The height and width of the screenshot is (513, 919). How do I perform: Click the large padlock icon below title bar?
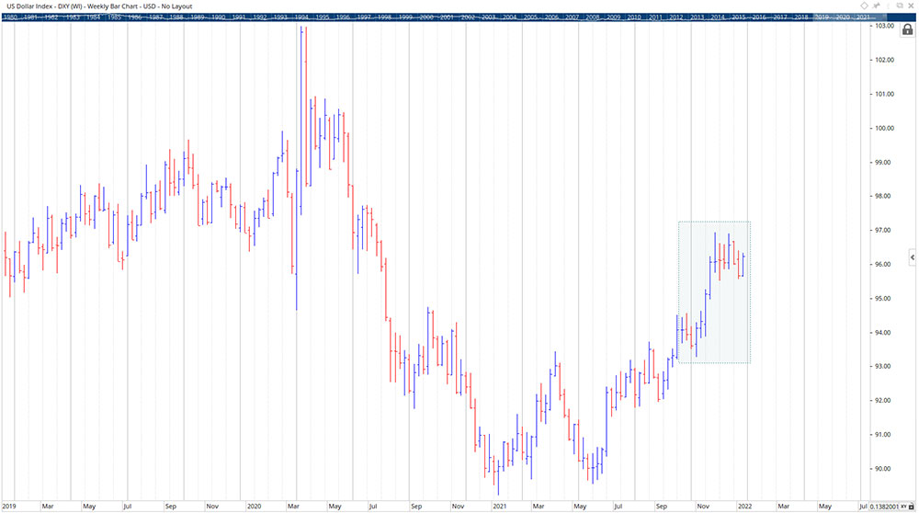[x=907, y=30]
